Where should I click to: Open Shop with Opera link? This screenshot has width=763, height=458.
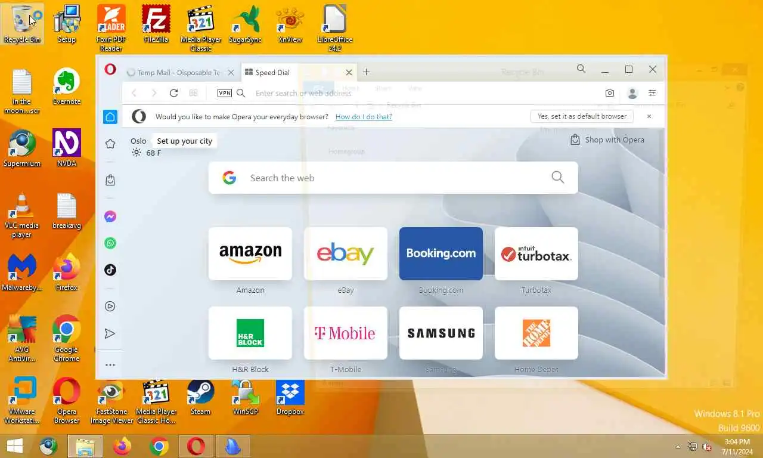click(607, 140)
